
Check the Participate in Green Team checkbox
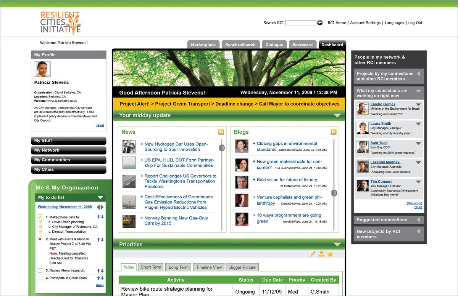(x=40, y=278)
